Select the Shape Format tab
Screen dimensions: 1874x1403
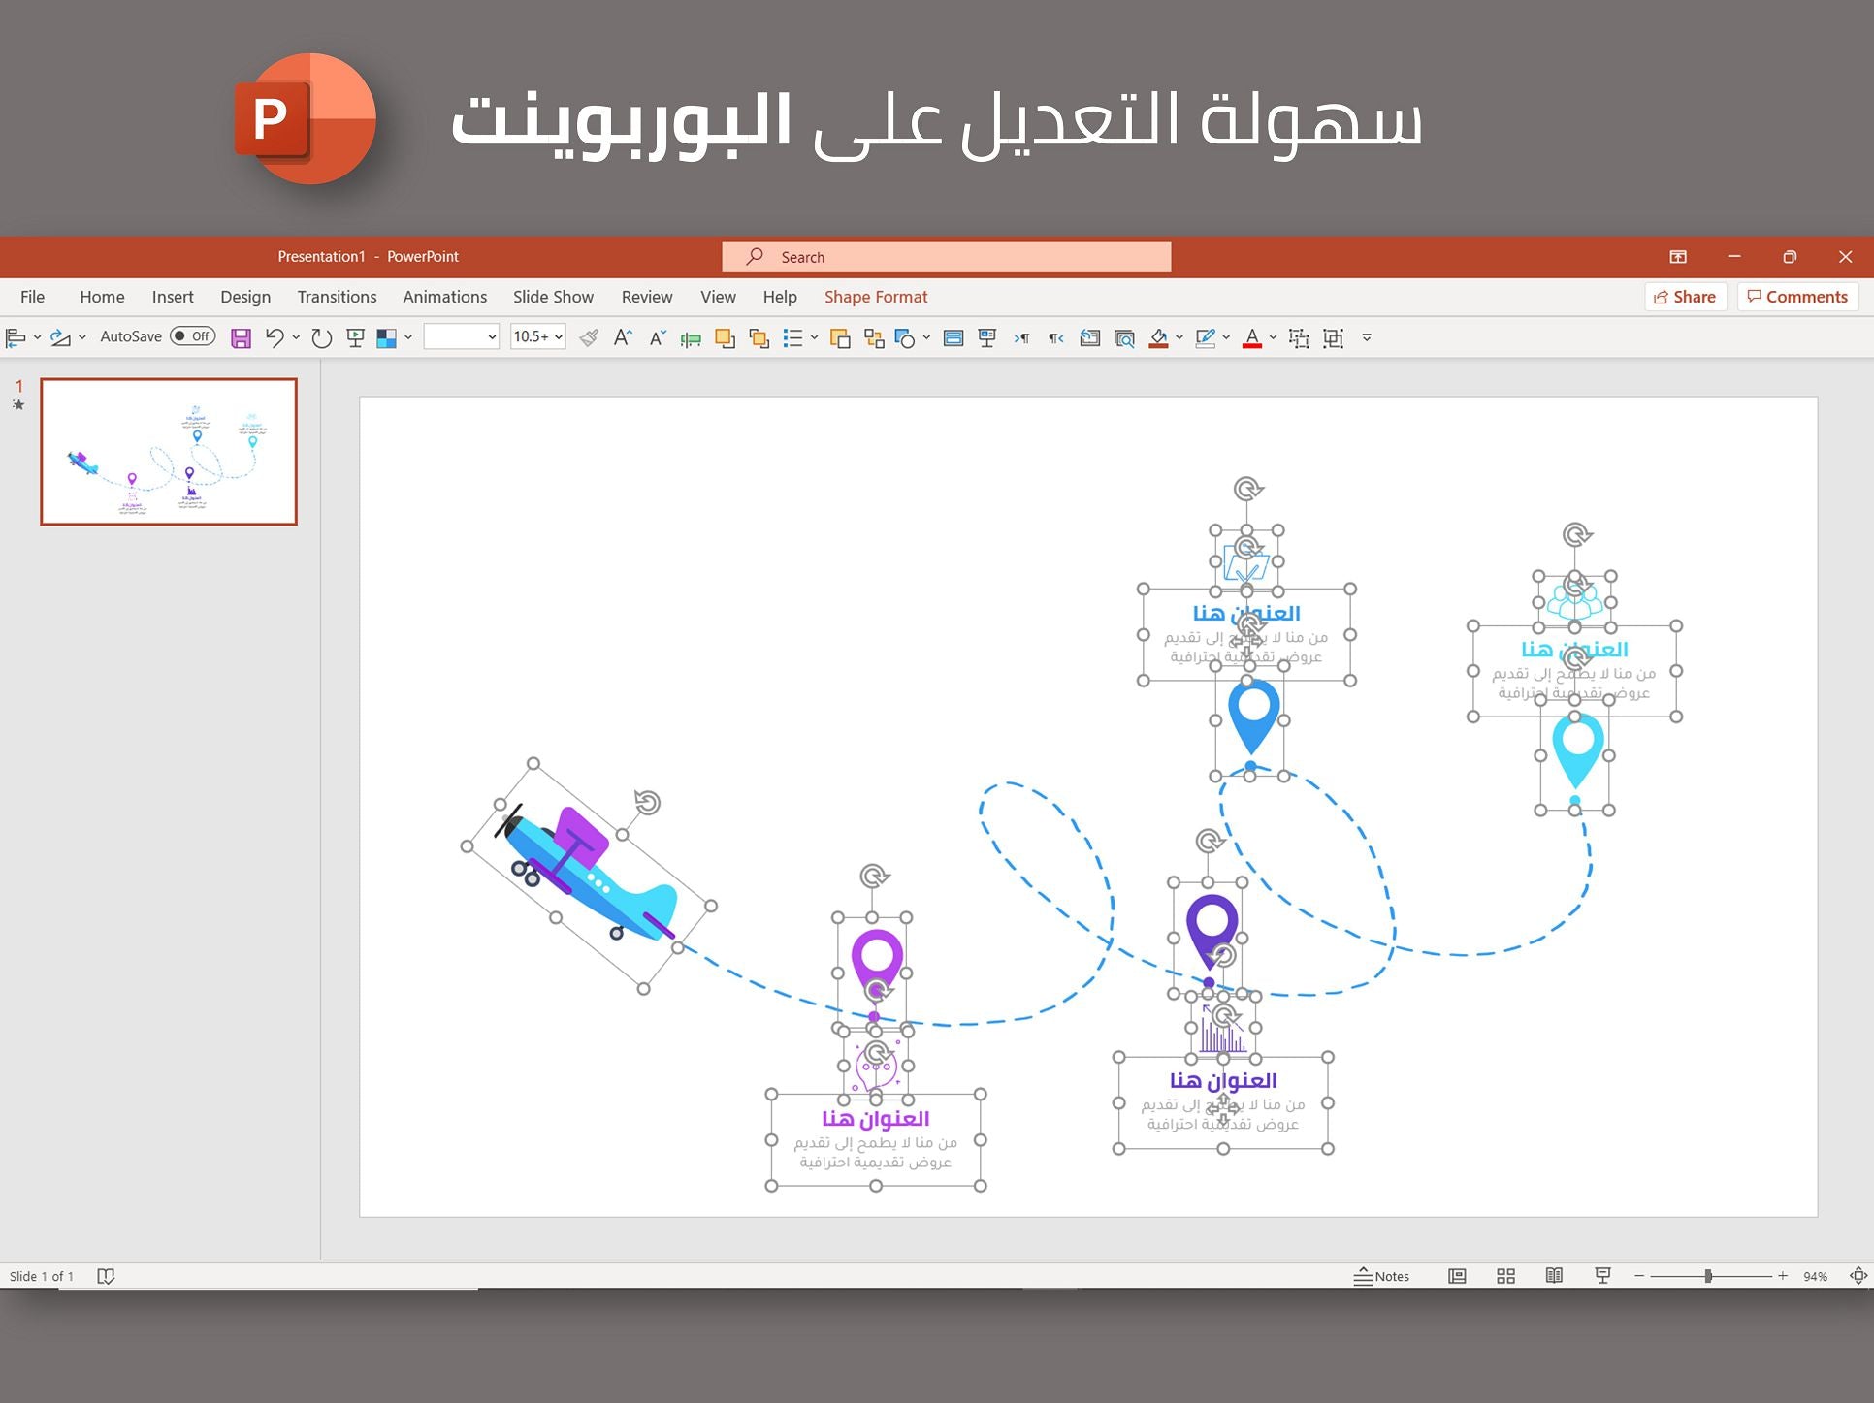(876, 297)
